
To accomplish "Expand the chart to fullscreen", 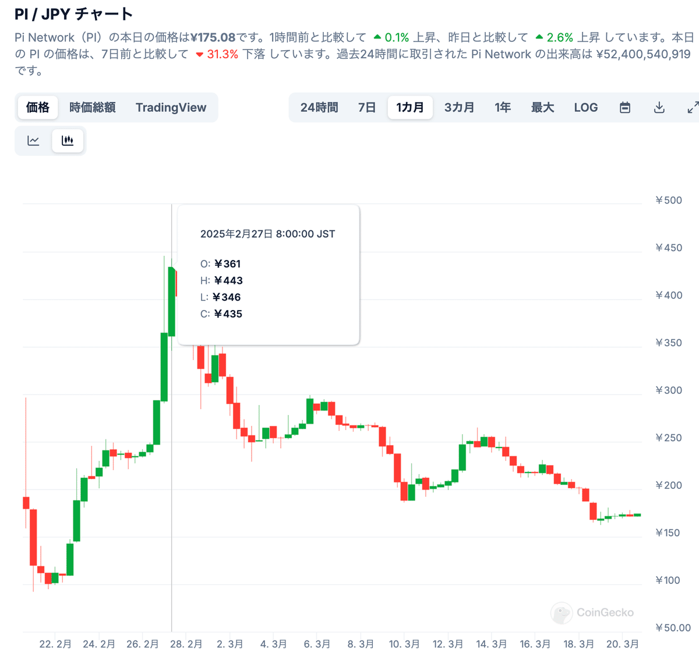I will click(x=692, y=107).
